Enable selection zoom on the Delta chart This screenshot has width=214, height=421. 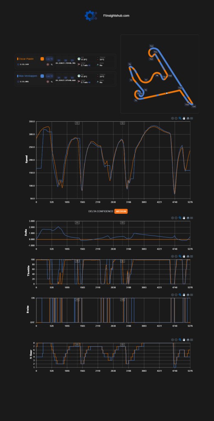[180, 218]
